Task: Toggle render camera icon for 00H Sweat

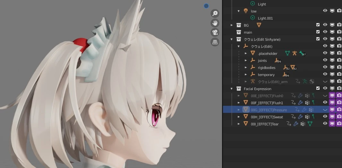Action: click(x=339, y=116)
